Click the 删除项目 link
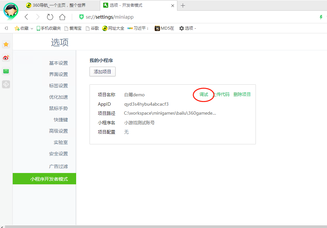The width and height of the screenshot is (327, 228). pyautogui.click(x=242, y=94)
